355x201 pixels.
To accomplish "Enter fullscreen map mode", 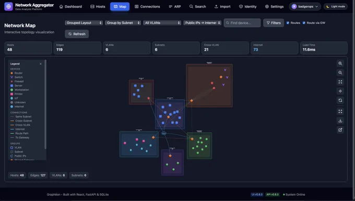I will pos(340,111).
